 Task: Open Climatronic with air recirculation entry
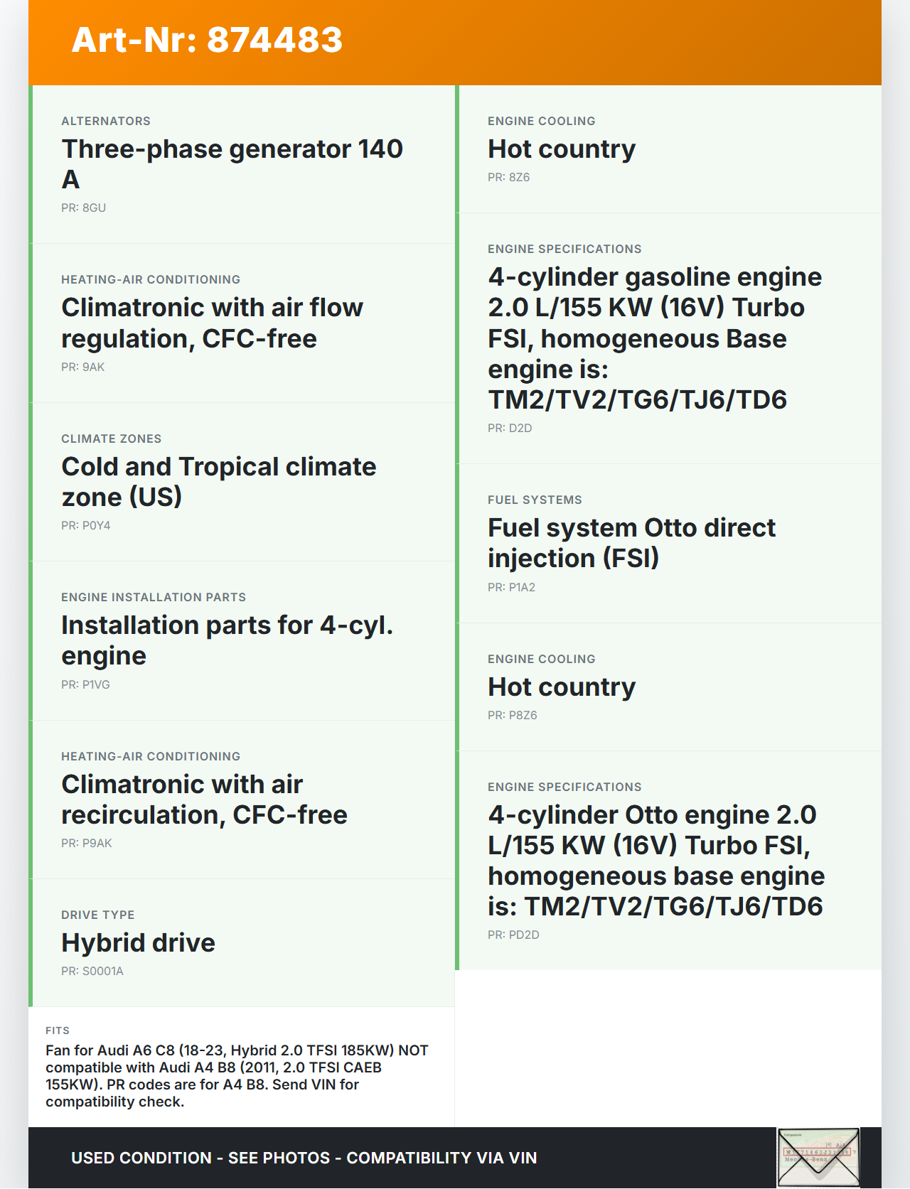pyautogui.click(x=204, y=799)
